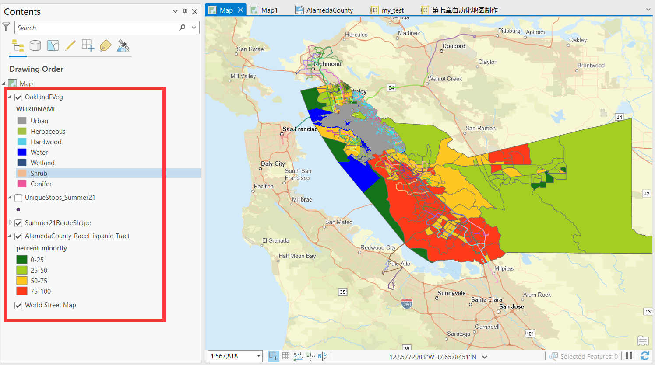Viewport: 655px width, 365px height.
Task: Select the Shrub legend row
Action: click(108, 173)
